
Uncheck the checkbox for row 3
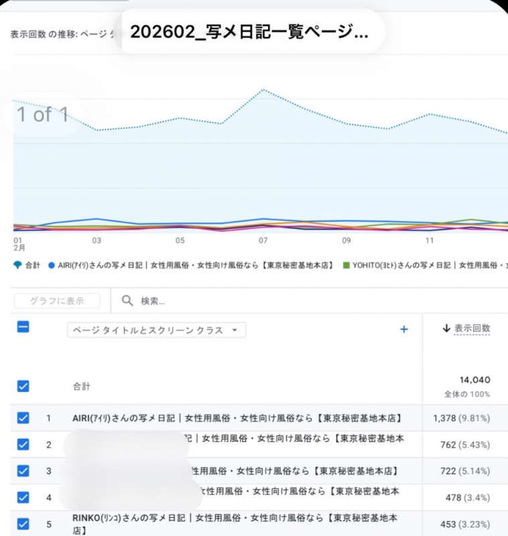[23, 470]
